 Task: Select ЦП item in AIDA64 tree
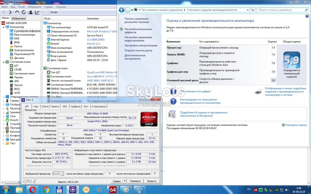click(x=14, y=66)
